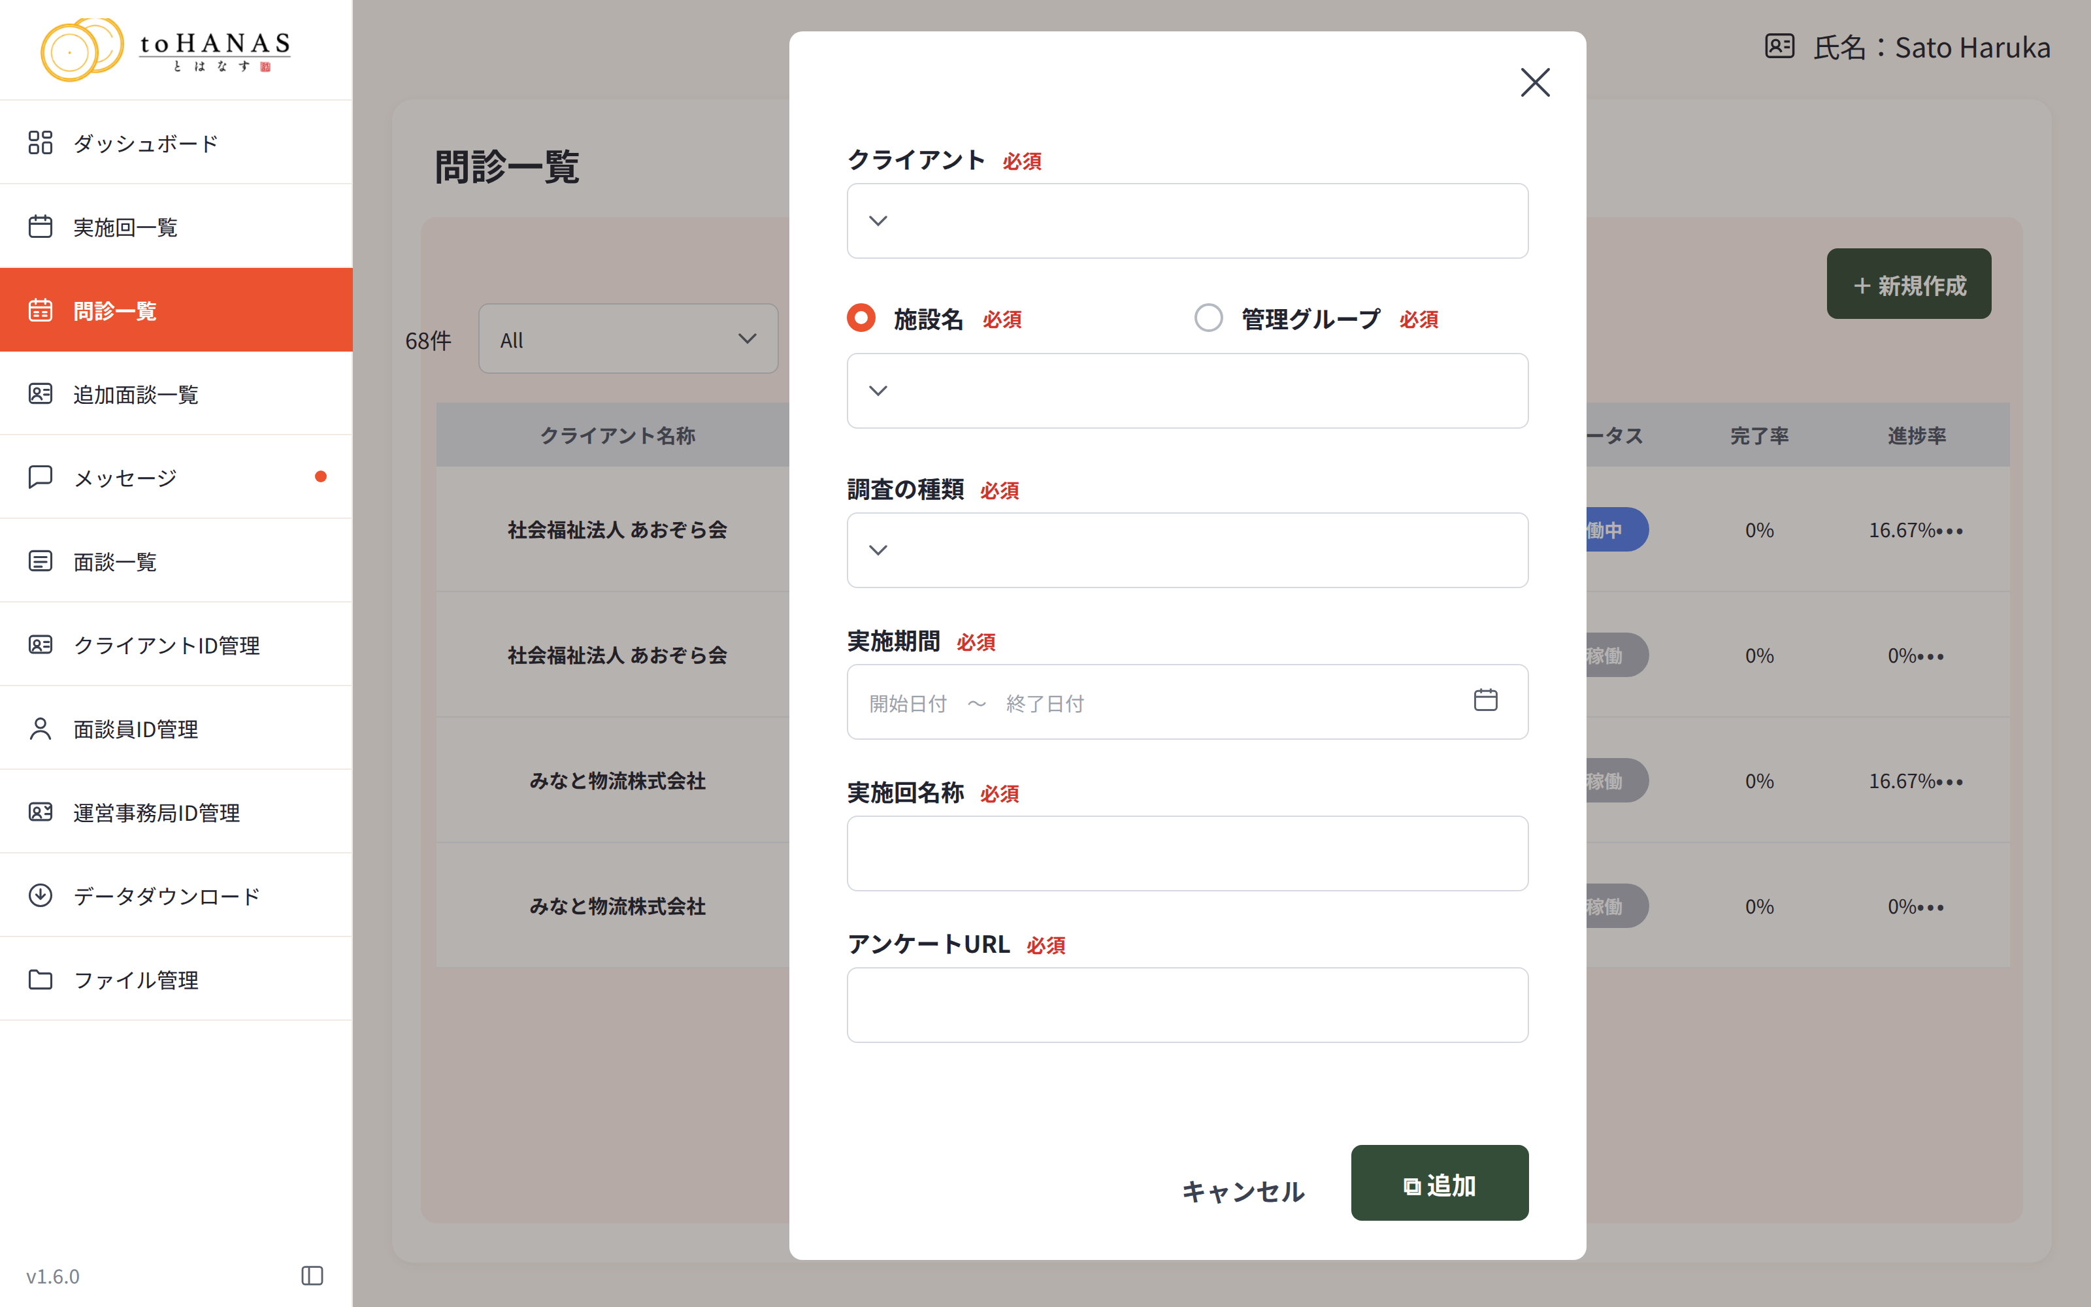
Task: Focus the 実施回名称 text field
Action: (1187, 854)
